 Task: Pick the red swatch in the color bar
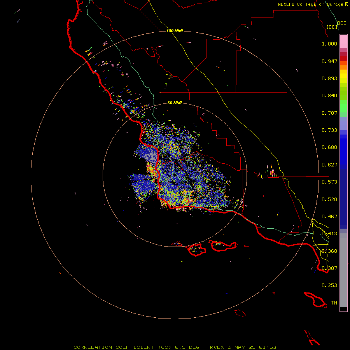tap(343, 58)
